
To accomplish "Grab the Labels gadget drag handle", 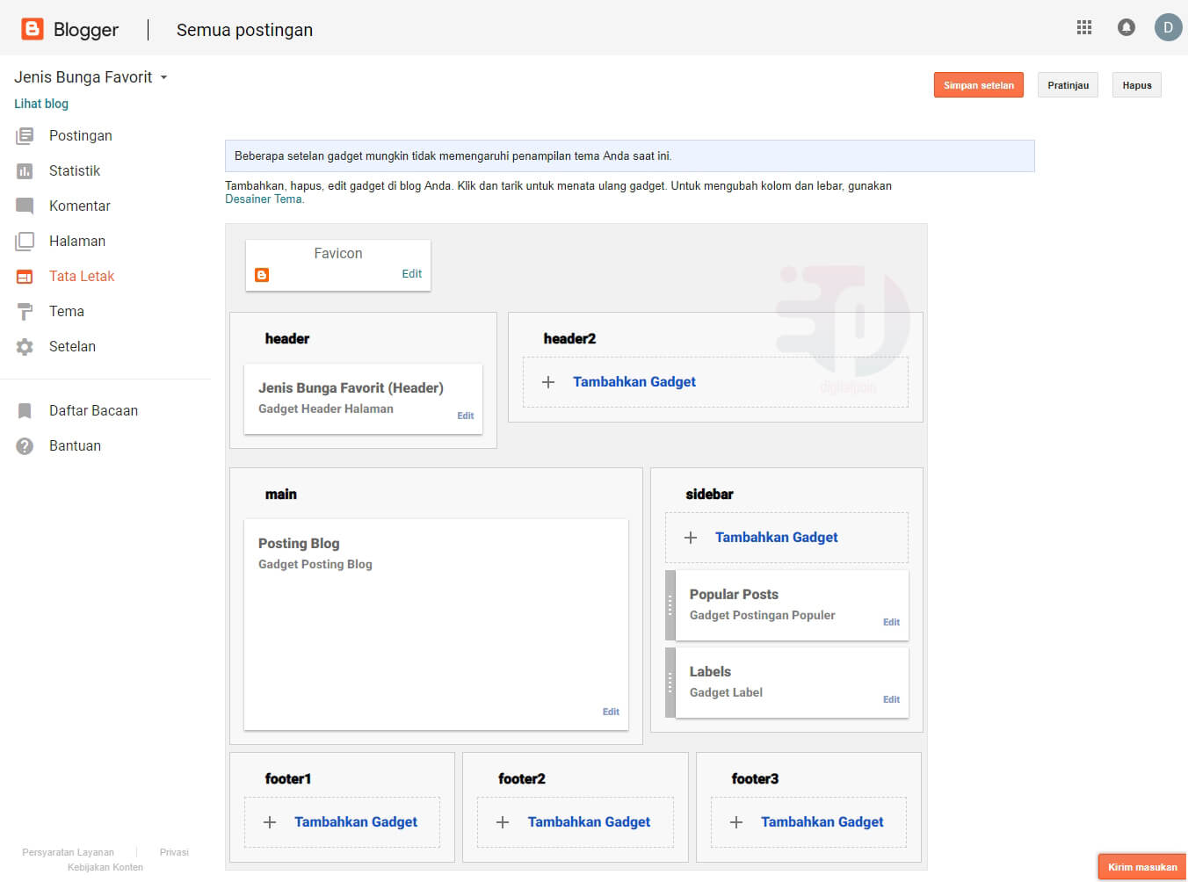I will click(670, 683).
